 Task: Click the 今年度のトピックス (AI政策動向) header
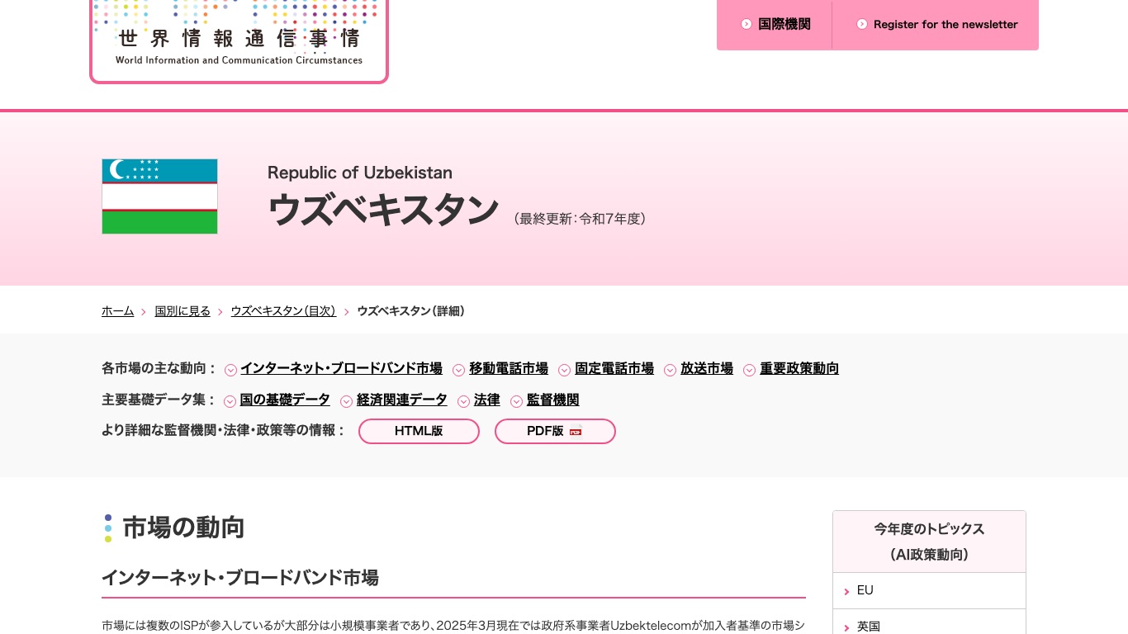click(x=929, y=542)
